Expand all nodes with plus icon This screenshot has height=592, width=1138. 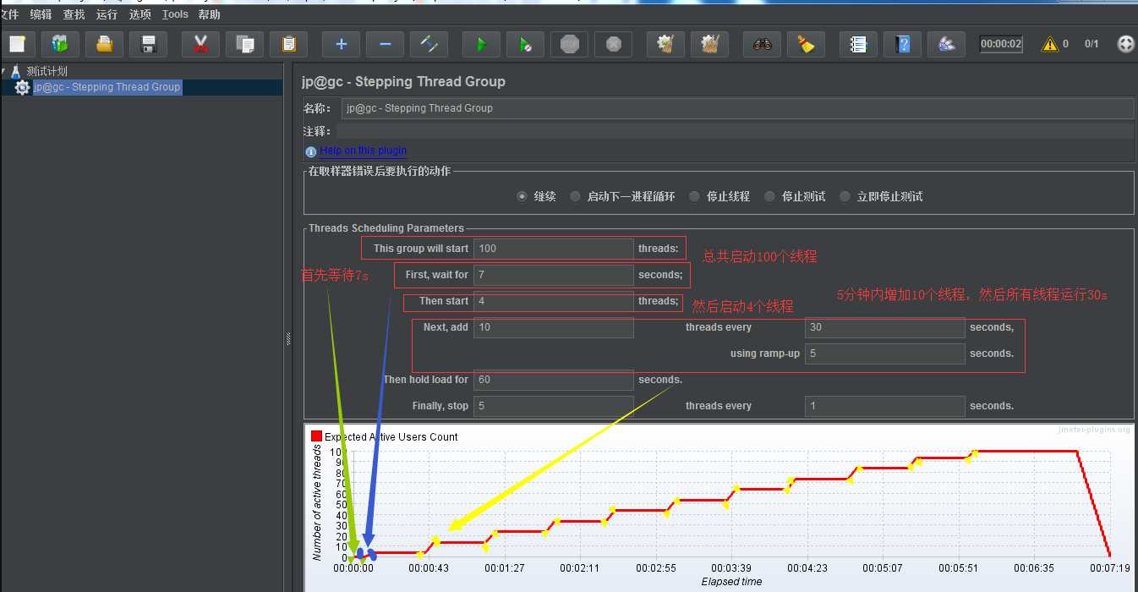click(341, 44)
